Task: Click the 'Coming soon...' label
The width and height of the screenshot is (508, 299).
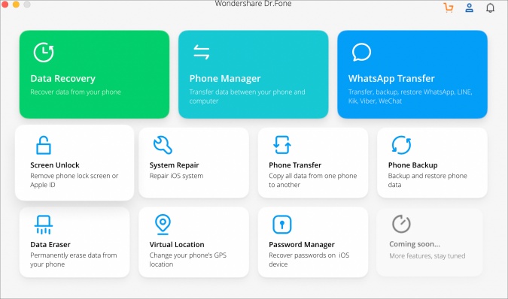Action: 415,244
